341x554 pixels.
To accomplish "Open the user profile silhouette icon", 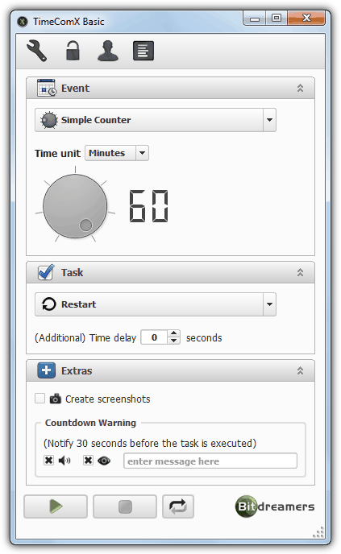I will pyautogui.click(x=108, y=51).
